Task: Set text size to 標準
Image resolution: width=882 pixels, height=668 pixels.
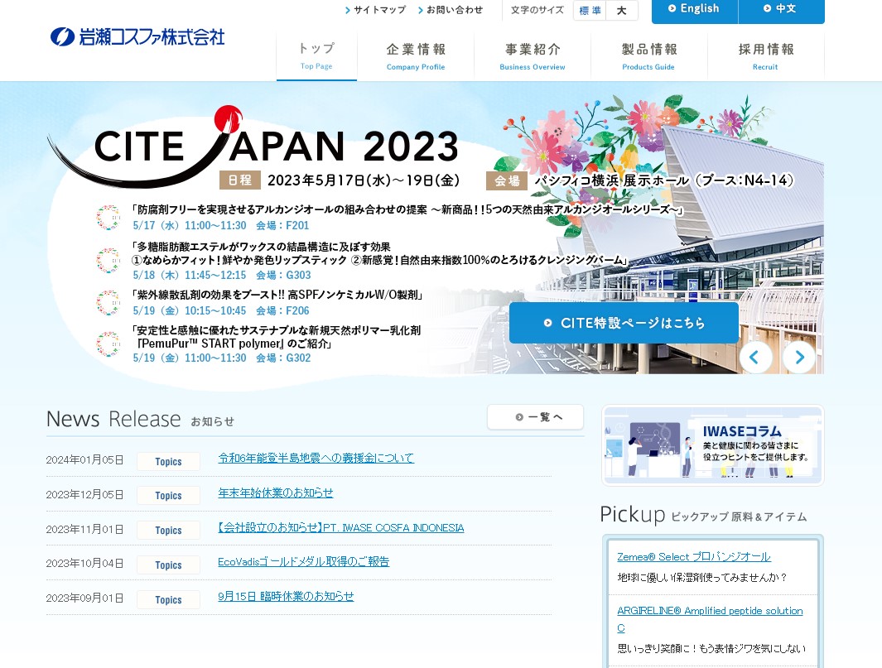Action: (590, 11)
